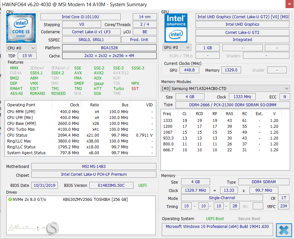Click the Single-Channel mode field

coord(222,198)
